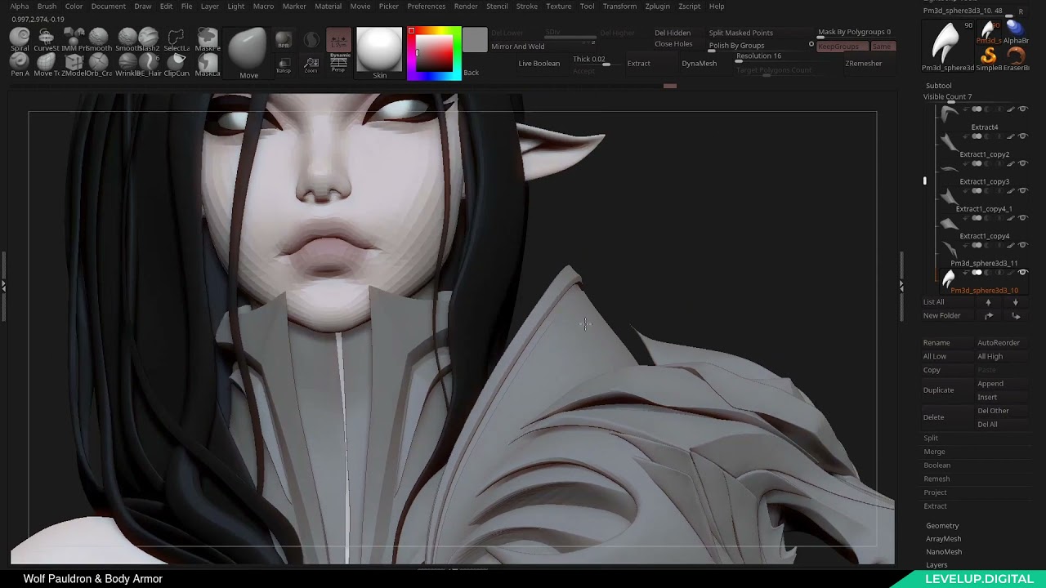Image resolution: width=1046 pixels, height=588 pixels.
Task: Click the Zoom icon
Action: pos(311,65)
